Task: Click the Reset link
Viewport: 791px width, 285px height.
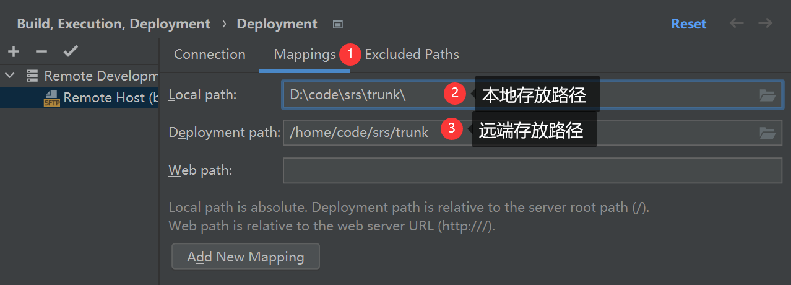Action: [688, 24]
